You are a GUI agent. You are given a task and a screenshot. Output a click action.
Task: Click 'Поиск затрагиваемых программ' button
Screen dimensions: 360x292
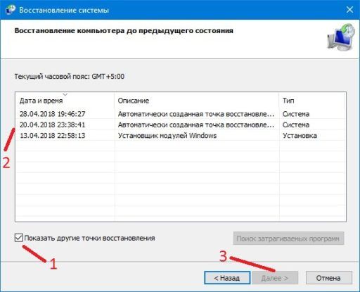pyautogui.click(x=288, y=239)
